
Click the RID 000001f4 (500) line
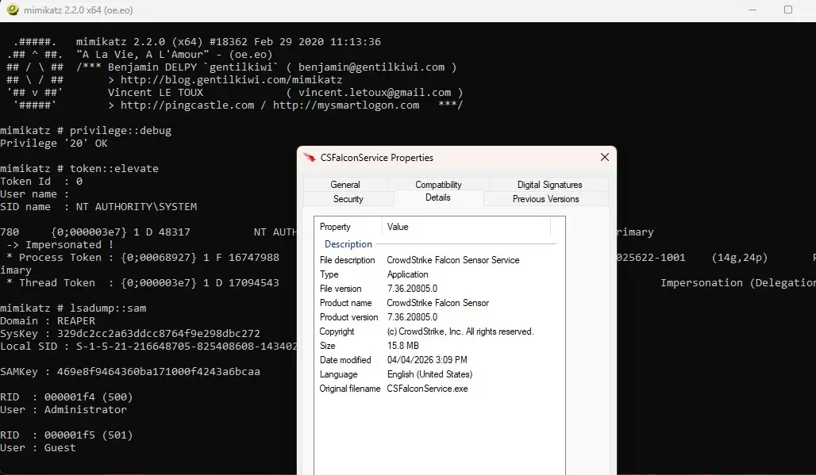[67, 397]
